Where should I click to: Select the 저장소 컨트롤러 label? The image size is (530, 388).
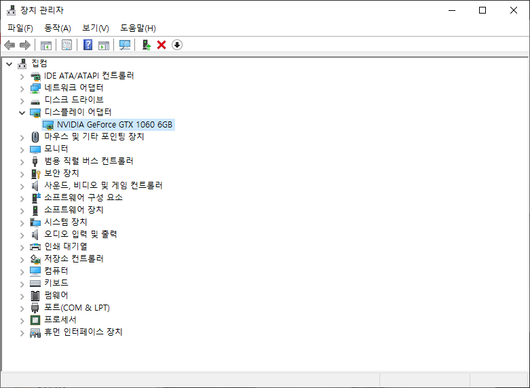74,259
